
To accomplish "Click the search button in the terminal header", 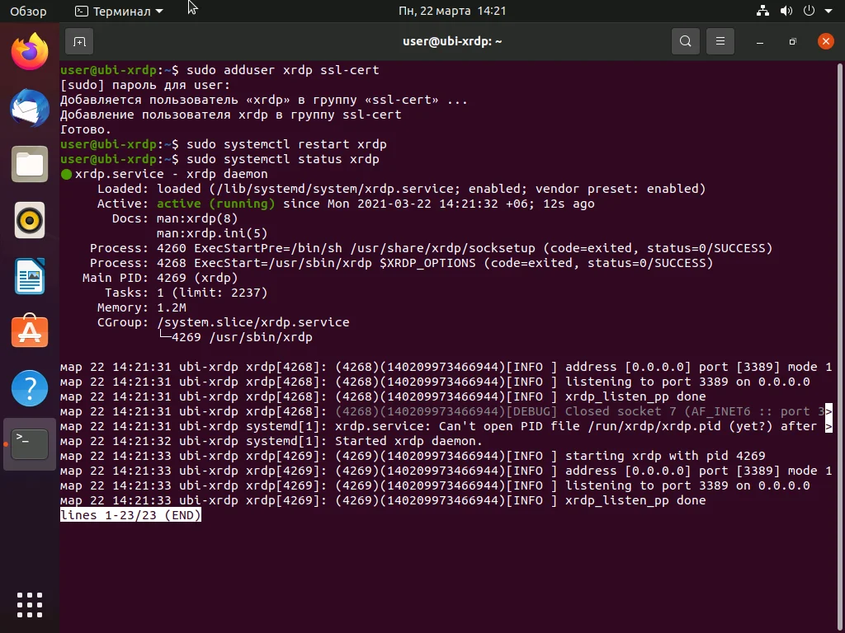I will coord(685,40).
